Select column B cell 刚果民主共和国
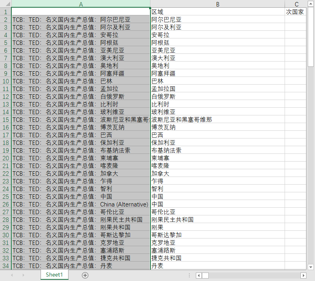The height and width of the screenshot is (281, 315). pyautogui.click(x=218, y=219)
